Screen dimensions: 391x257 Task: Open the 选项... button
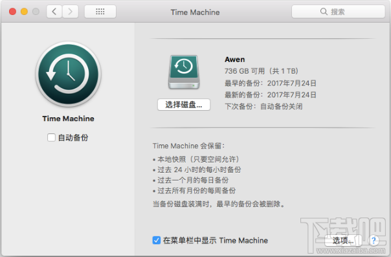pyautogui.click(x=343, y=241)
